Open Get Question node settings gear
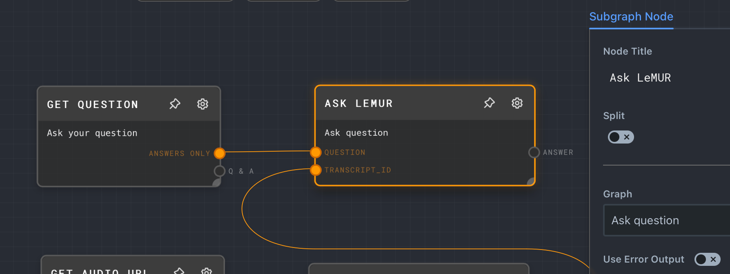 click(x=203, y=104)
